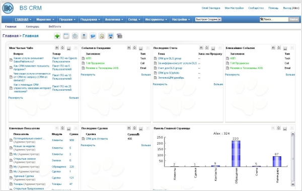Close the Последние Сделки widget
This screenshot has height=191, width=302.
click(147, 128)
